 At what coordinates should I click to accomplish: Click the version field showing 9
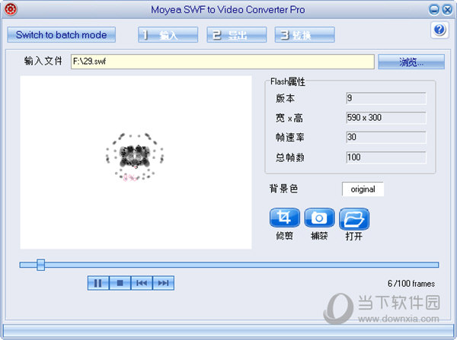point(386,98)
